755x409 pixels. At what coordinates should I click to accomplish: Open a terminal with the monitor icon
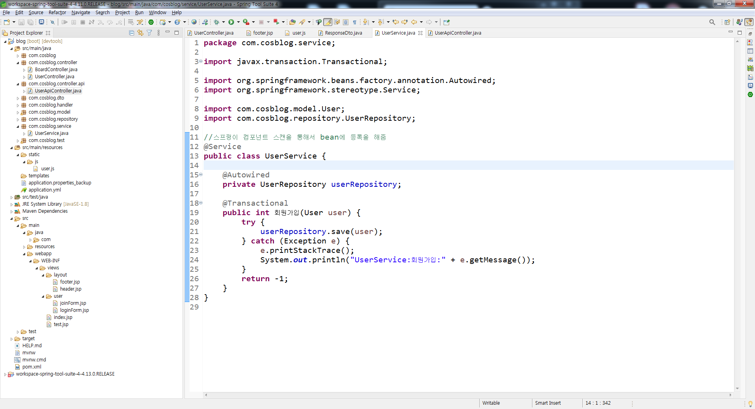[41, 22]
